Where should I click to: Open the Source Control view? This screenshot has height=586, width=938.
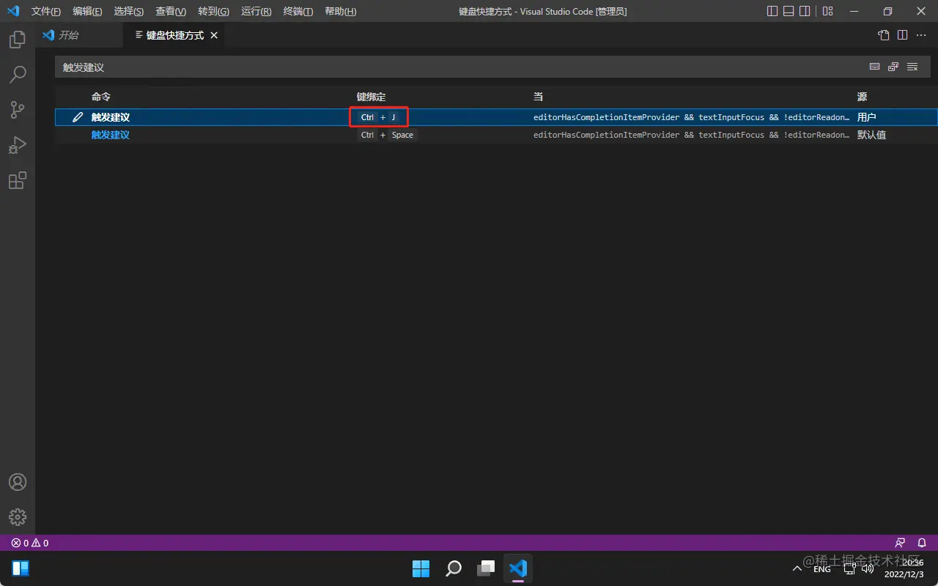coord(18,110)
